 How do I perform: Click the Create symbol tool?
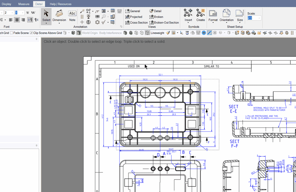(200, 15)
